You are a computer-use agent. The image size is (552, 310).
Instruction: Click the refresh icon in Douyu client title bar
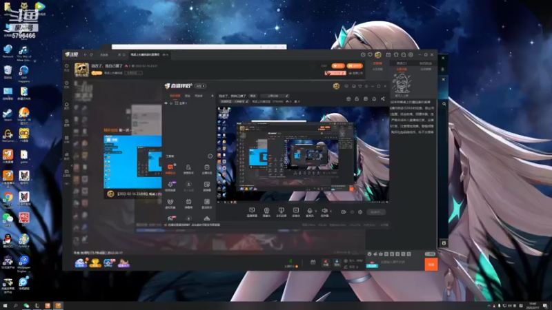pyautogui.click(x=92, y=55)
